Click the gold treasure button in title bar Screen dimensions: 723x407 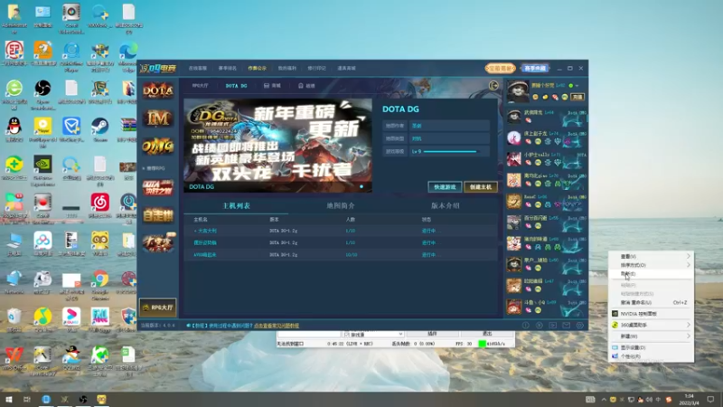(x=500, y=69)
